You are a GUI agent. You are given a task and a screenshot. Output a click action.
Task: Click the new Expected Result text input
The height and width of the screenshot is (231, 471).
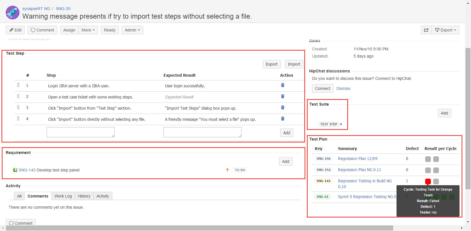click(203, 132)
